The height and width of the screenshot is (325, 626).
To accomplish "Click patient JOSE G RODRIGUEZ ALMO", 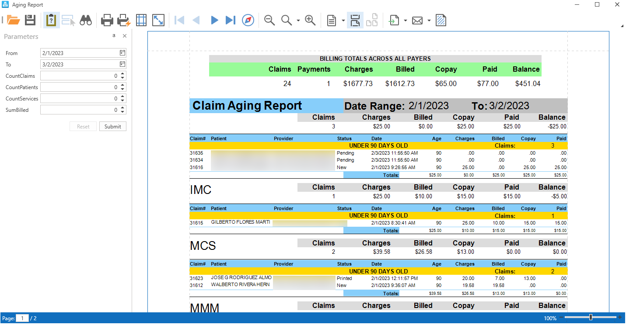I will coord(241,278).
